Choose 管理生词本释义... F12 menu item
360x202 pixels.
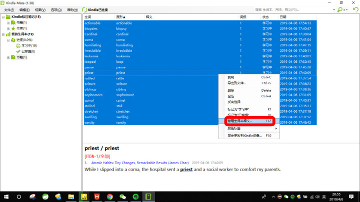pos(249,121)
